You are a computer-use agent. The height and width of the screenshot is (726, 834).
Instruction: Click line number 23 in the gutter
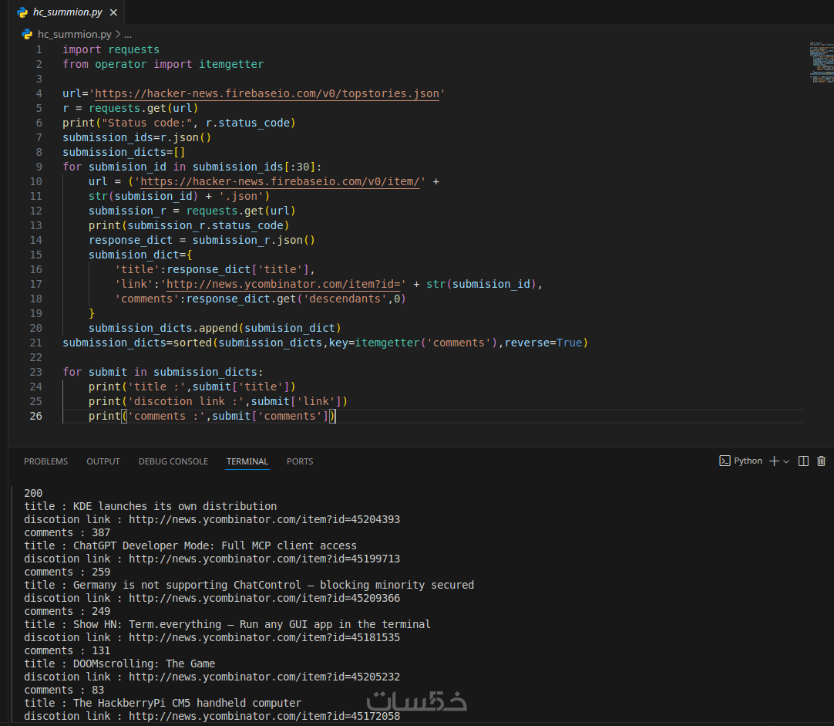[x=35, y=372]
